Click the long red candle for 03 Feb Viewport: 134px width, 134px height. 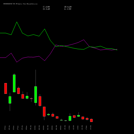coord(44,111)
